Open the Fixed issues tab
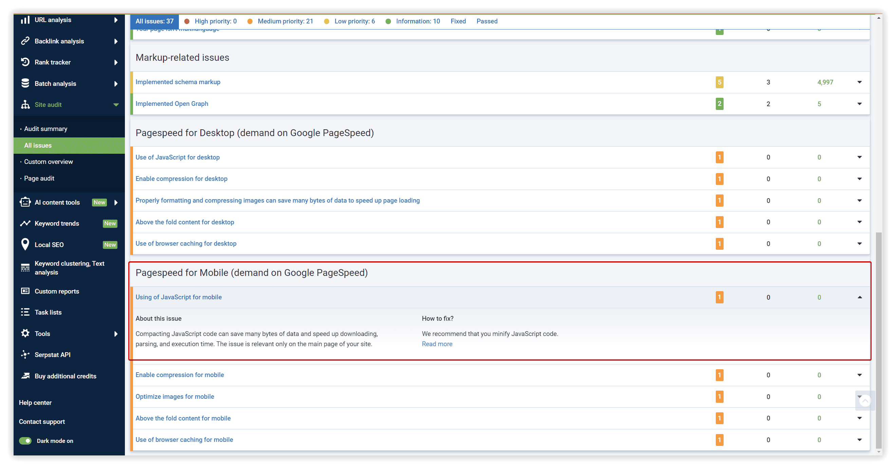The height and width of the screenshot is (469, 896). 458,21
